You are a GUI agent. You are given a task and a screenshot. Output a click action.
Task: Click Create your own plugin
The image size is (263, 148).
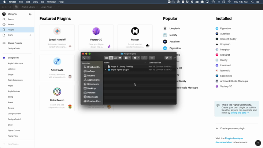(x=233, y=129)
